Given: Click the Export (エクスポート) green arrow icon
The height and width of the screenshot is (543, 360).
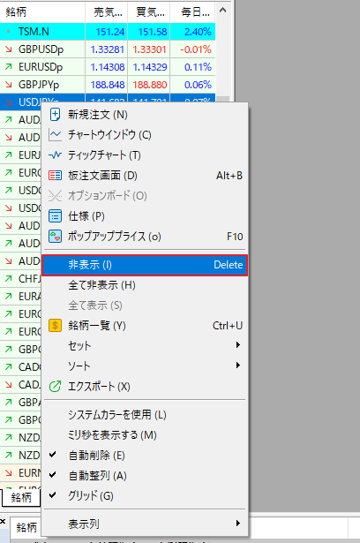Looking at the screenshot, I should tap(55, 387).
